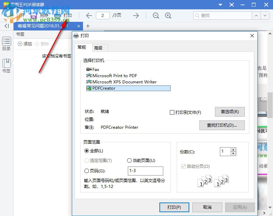
Task: Close the 编辑常见问题 PDF tab
Action: 79,26
